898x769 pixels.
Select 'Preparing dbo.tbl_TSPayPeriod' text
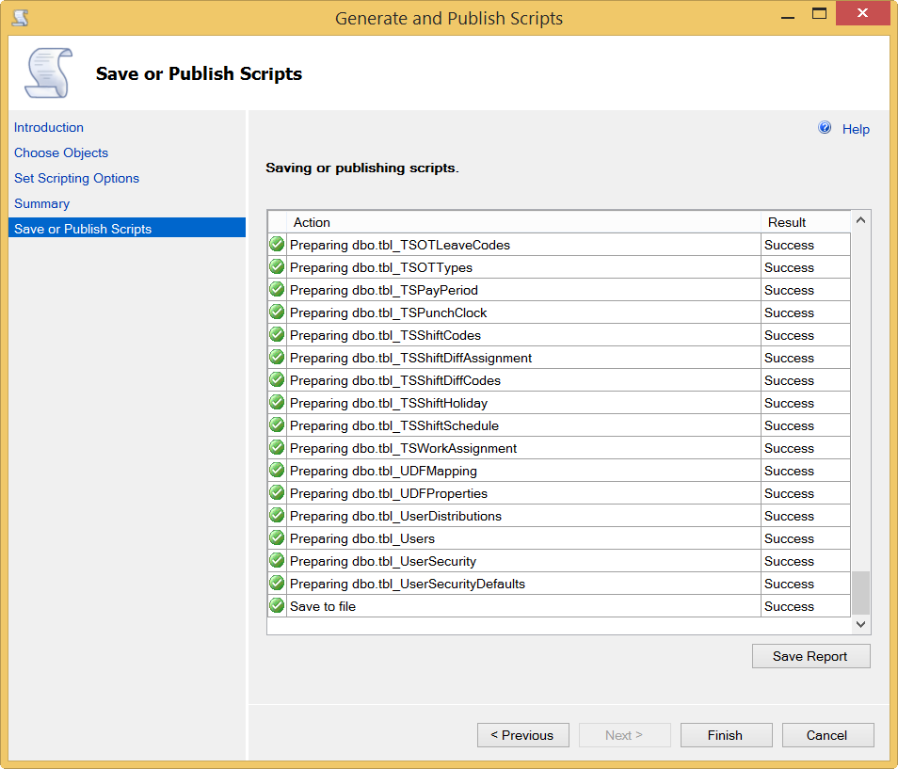click(x=384, y=290)
